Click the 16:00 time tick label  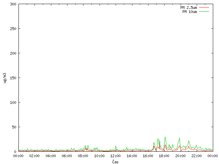[x=148, y=156]
